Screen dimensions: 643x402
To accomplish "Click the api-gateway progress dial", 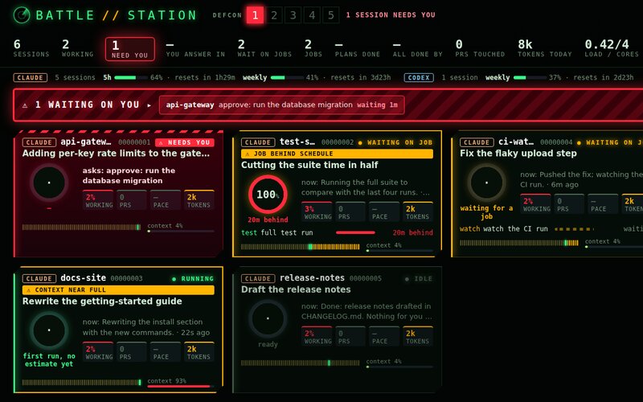I will point(49,183).
